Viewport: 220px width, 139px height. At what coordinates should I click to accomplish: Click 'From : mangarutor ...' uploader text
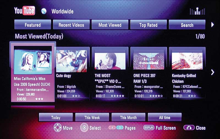coord(149,87)
